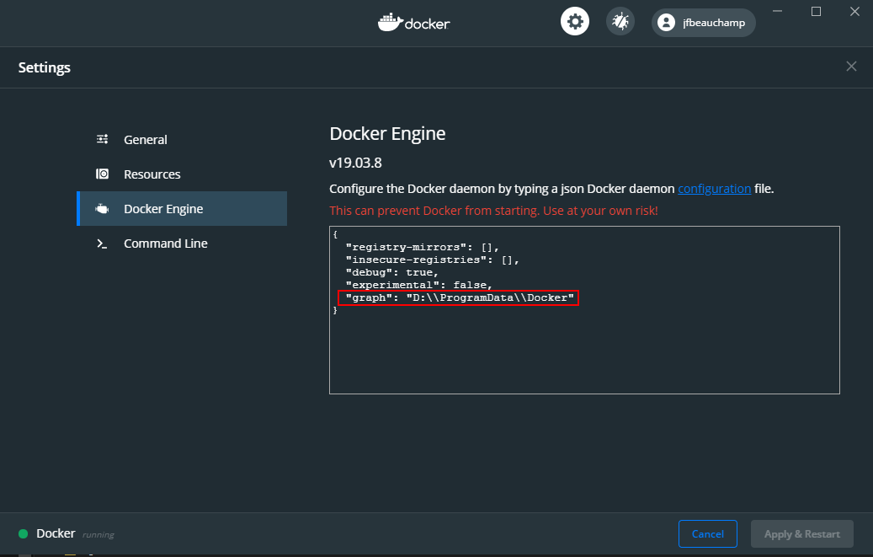The width and height of the screenshot is (873, 557).
Task: Click the Apply & Restart button
Action: (802, 533)
